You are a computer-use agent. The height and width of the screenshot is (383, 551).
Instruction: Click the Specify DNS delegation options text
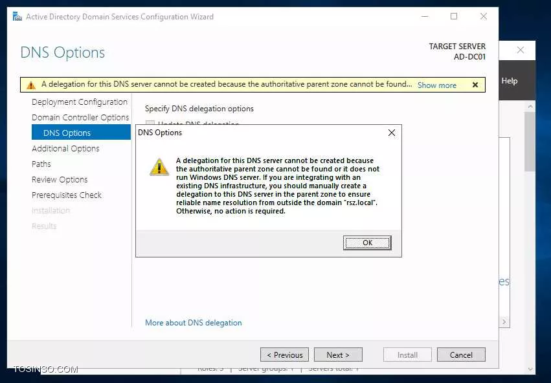click(x=199, y=109)
